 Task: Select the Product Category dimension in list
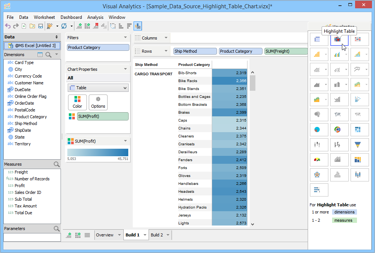[x=30, y=117]
